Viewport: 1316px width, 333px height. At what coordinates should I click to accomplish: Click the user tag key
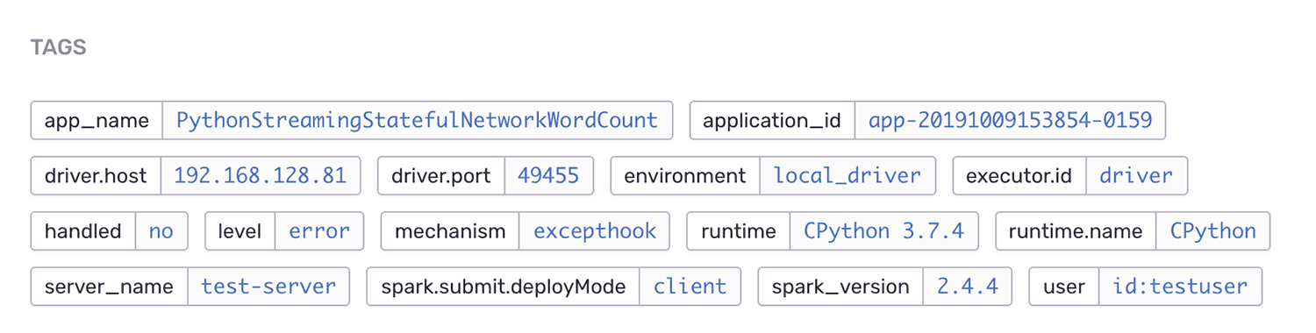click(1063, 286)
